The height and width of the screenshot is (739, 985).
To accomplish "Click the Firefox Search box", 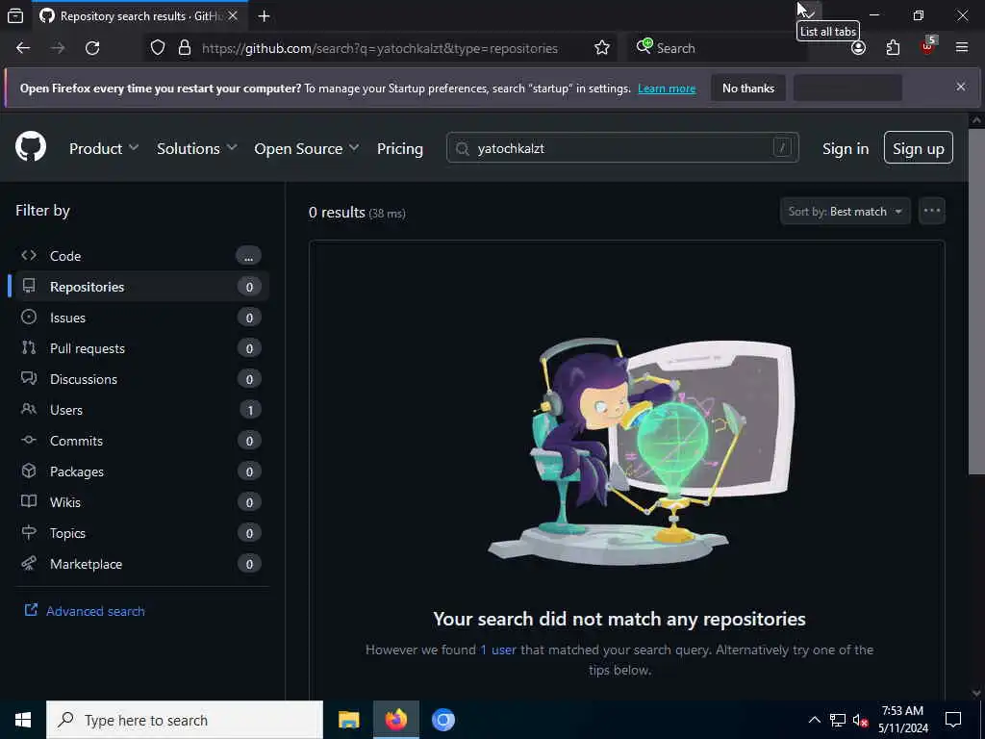I will pyautogui.click(x=716, y=48).
